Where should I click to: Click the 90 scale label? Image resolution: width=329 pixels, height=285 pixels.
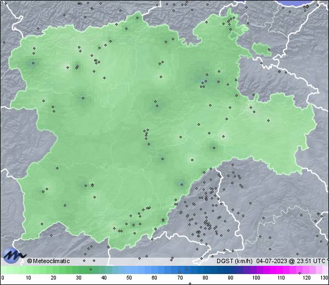(230, 278)
